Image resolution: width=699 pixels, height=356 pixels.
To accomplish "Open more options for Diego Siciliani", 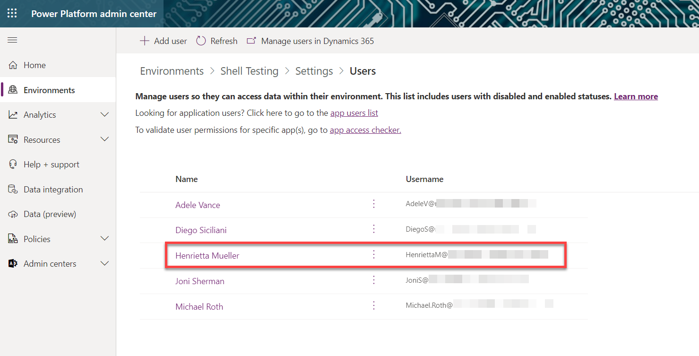I will (374, 229).
